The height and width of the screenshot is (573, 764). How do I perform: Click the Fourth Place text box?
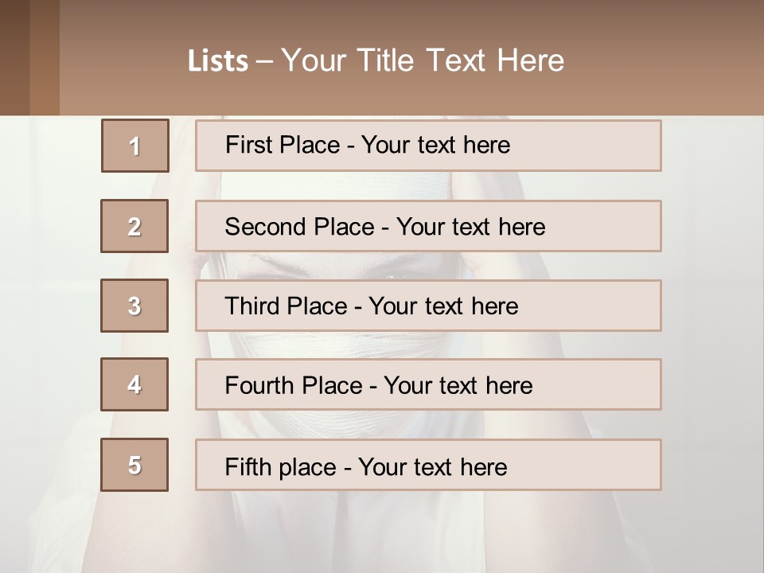[428, 385]
